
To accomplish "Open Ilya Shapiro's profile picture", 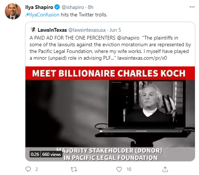I will tap(13, 12).
